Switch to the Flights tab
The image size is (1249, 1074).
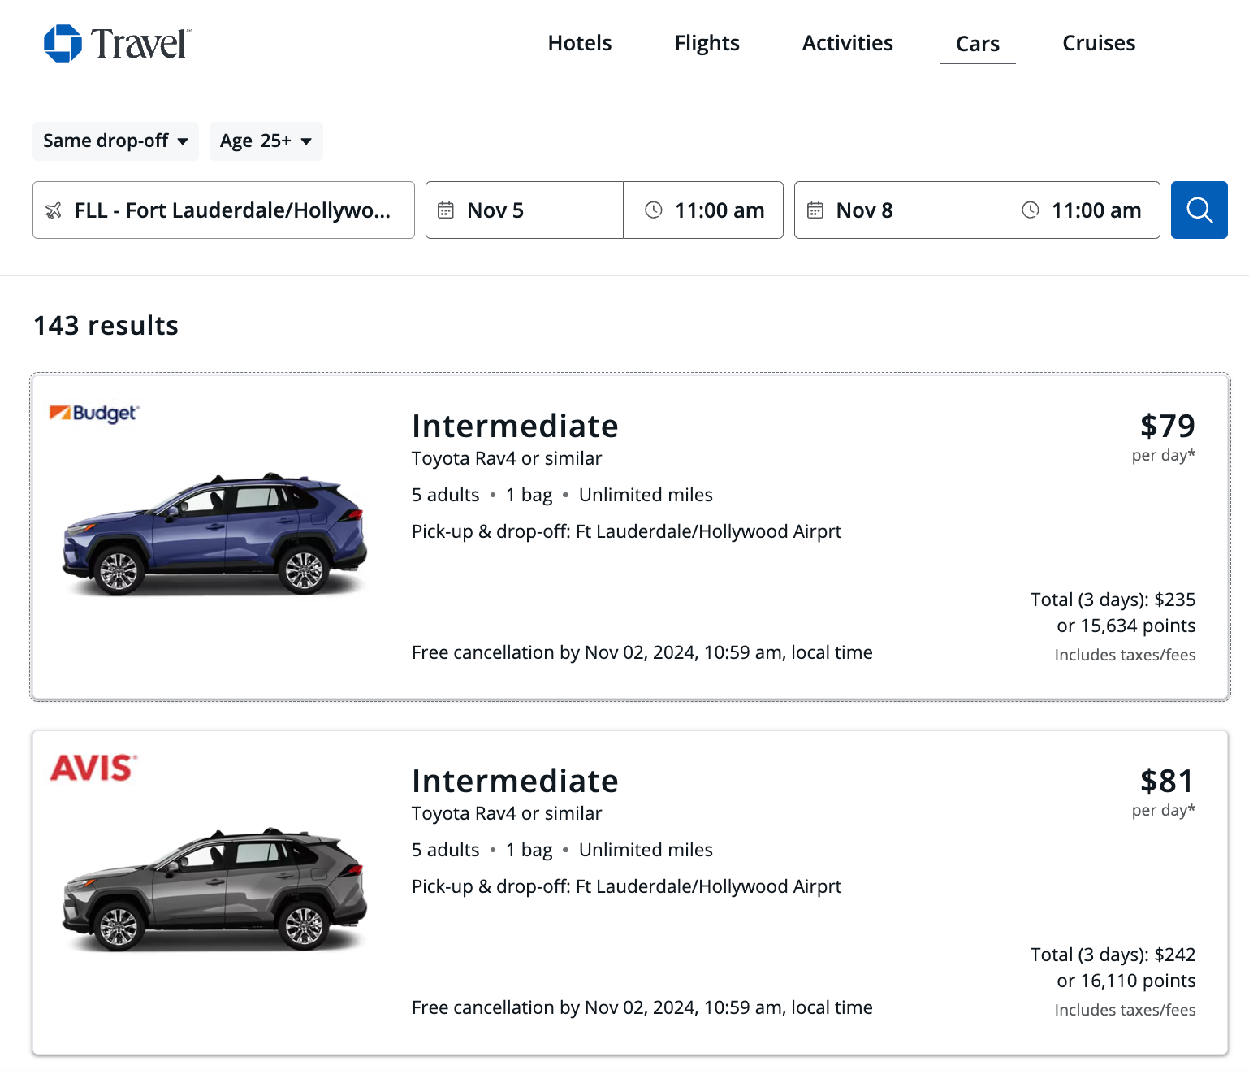[706, 43]
